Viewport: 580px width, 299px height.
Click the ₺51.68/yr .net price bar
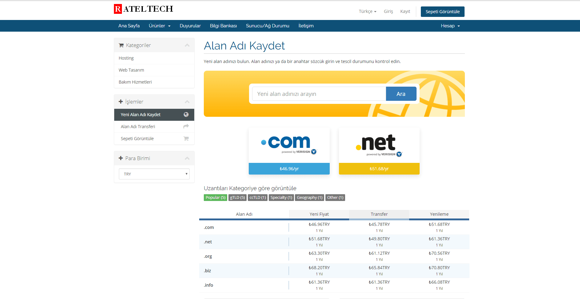pyautogui.click(x=379, y=169)
